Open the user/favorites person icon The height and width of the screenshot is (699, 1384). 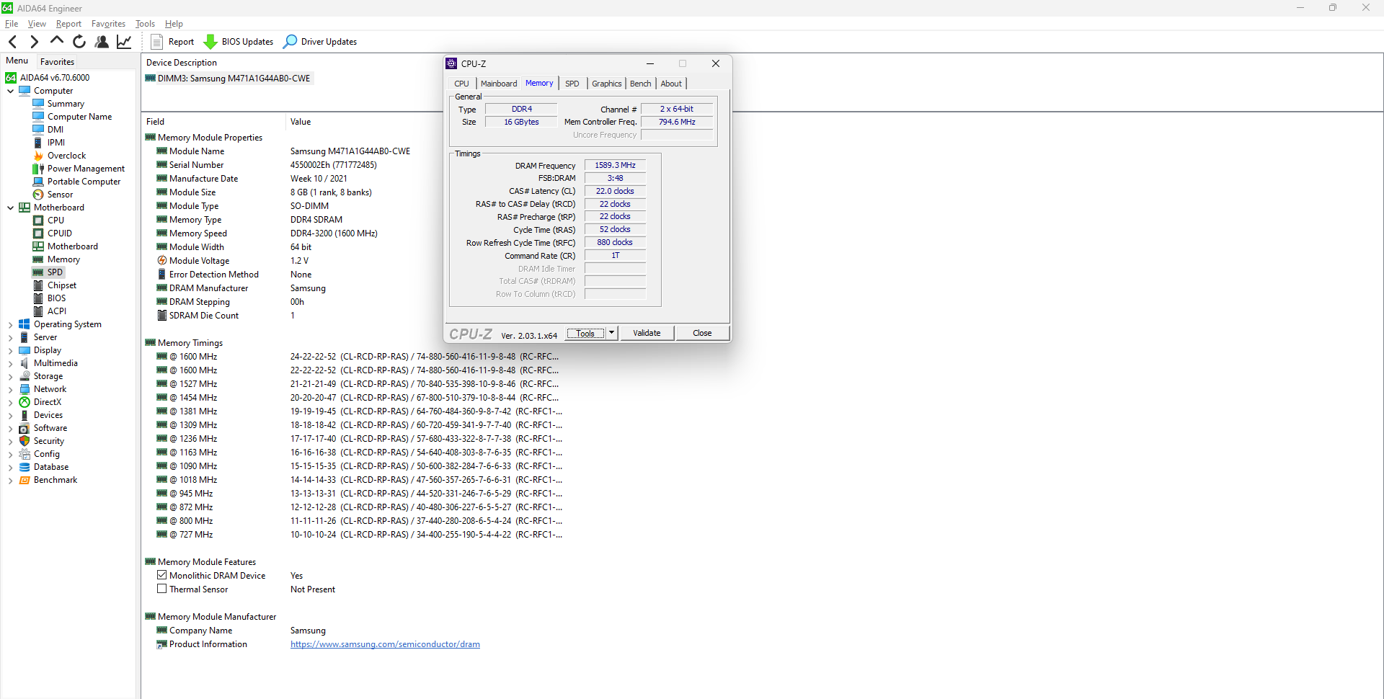[x=102, y=42]
